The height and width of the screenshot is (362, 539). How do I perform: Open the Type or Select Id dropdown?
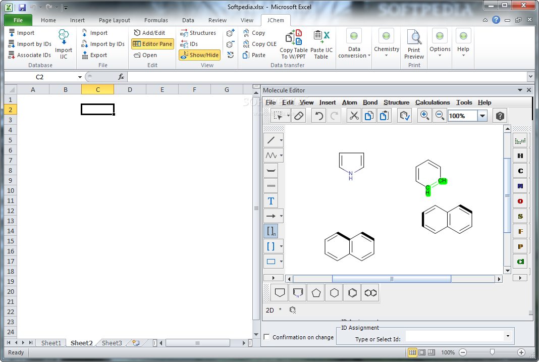pyautogui.click(x=508, y=336)
